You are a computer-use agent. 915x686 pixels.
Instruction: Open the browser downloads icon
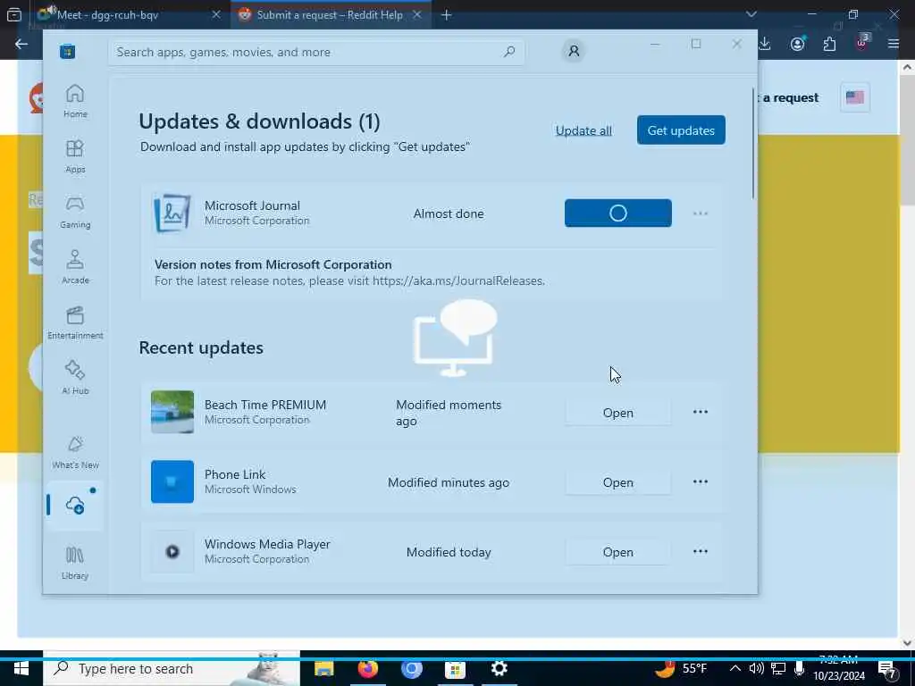(x=765, y=44)
